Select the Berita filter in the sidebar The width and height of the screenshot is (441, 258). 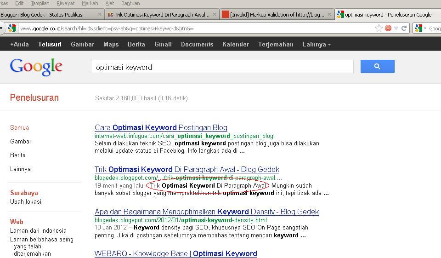tap(18, 155)
